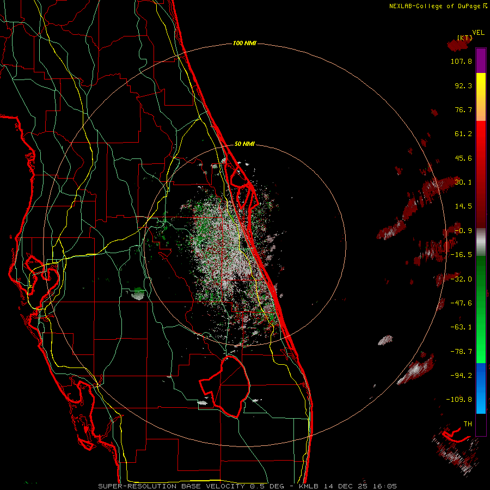Click the 50 NMI range ring label

click(x=244, y=144)
